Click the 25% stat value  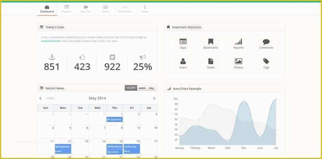point(142,67)
